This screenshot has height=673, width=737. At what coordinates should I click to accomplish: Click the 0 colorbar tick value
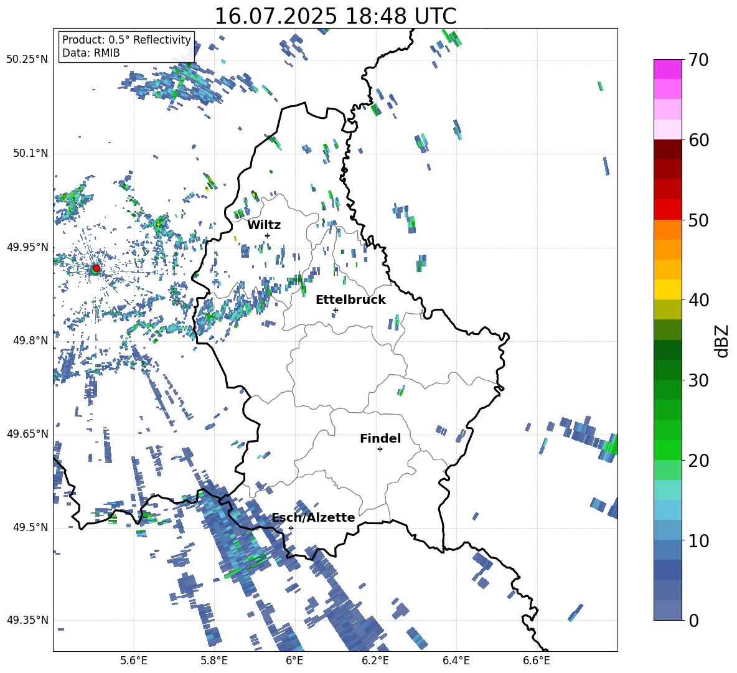(693, 620)
